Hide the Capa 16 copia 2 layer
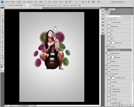134x107 pixels. (x=106, y=74)
